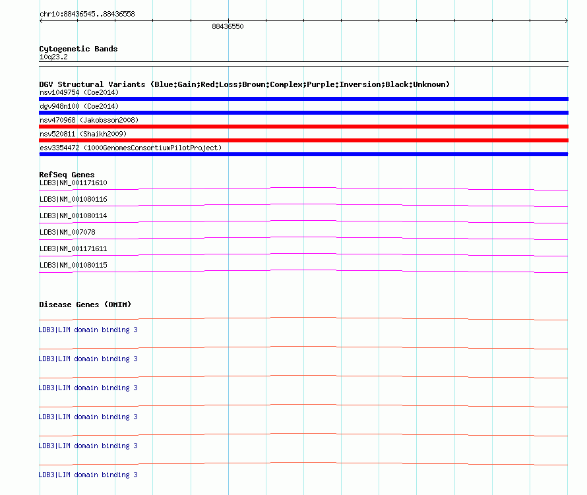Click magenta transcript line under LDB3|NM_001080116
This screenshot has width=587, height=495.
point(303,205)
